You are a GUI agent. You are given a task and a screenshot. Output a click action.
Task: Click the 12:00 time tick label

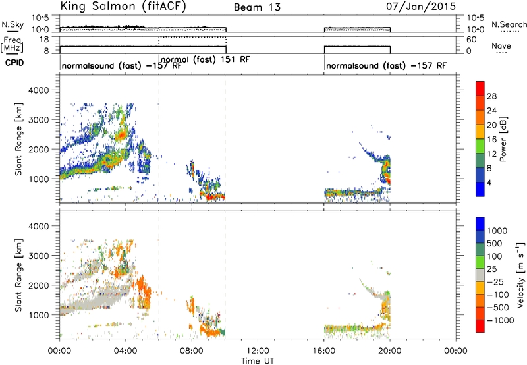258,351
